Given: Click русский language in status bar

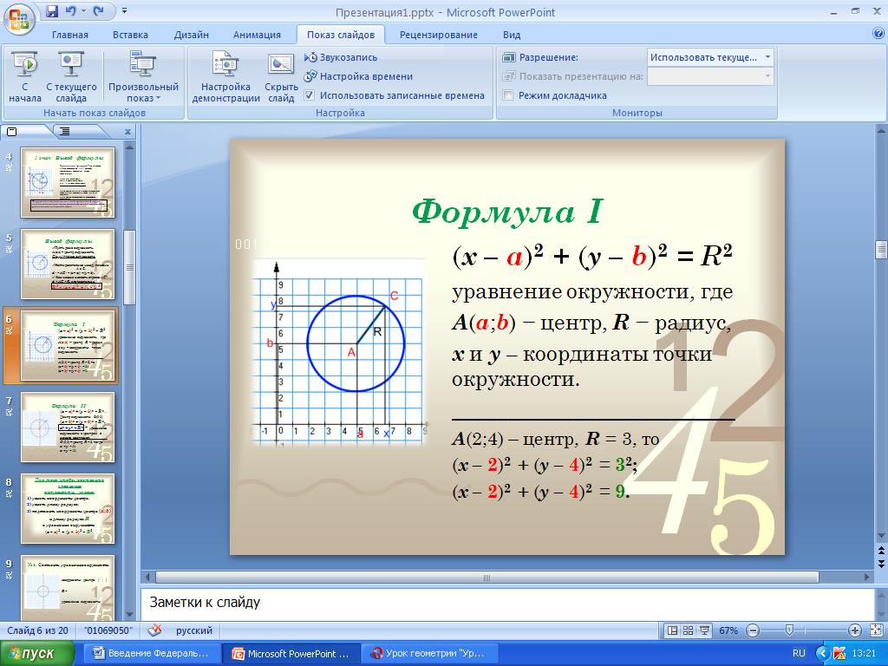Looking at the screenshot, I should tap(193, 630).
